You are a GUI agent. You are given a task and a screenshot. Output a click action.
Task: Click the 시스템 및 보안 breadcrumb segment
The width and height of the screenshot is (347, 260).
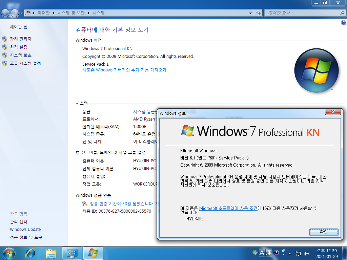[71, 13]
